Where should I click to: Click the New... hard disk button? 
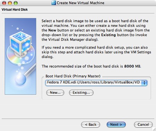pyautogui.click(x=55, y=93)
